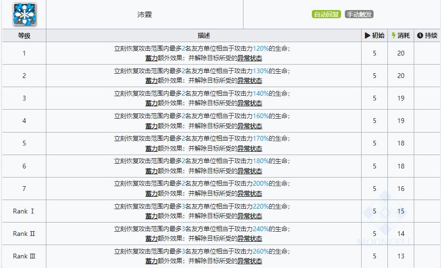Screen dimensions: 441x268
Task: Open the 蓄力 link in level 1 row
Action: click(x=151, y=58)
